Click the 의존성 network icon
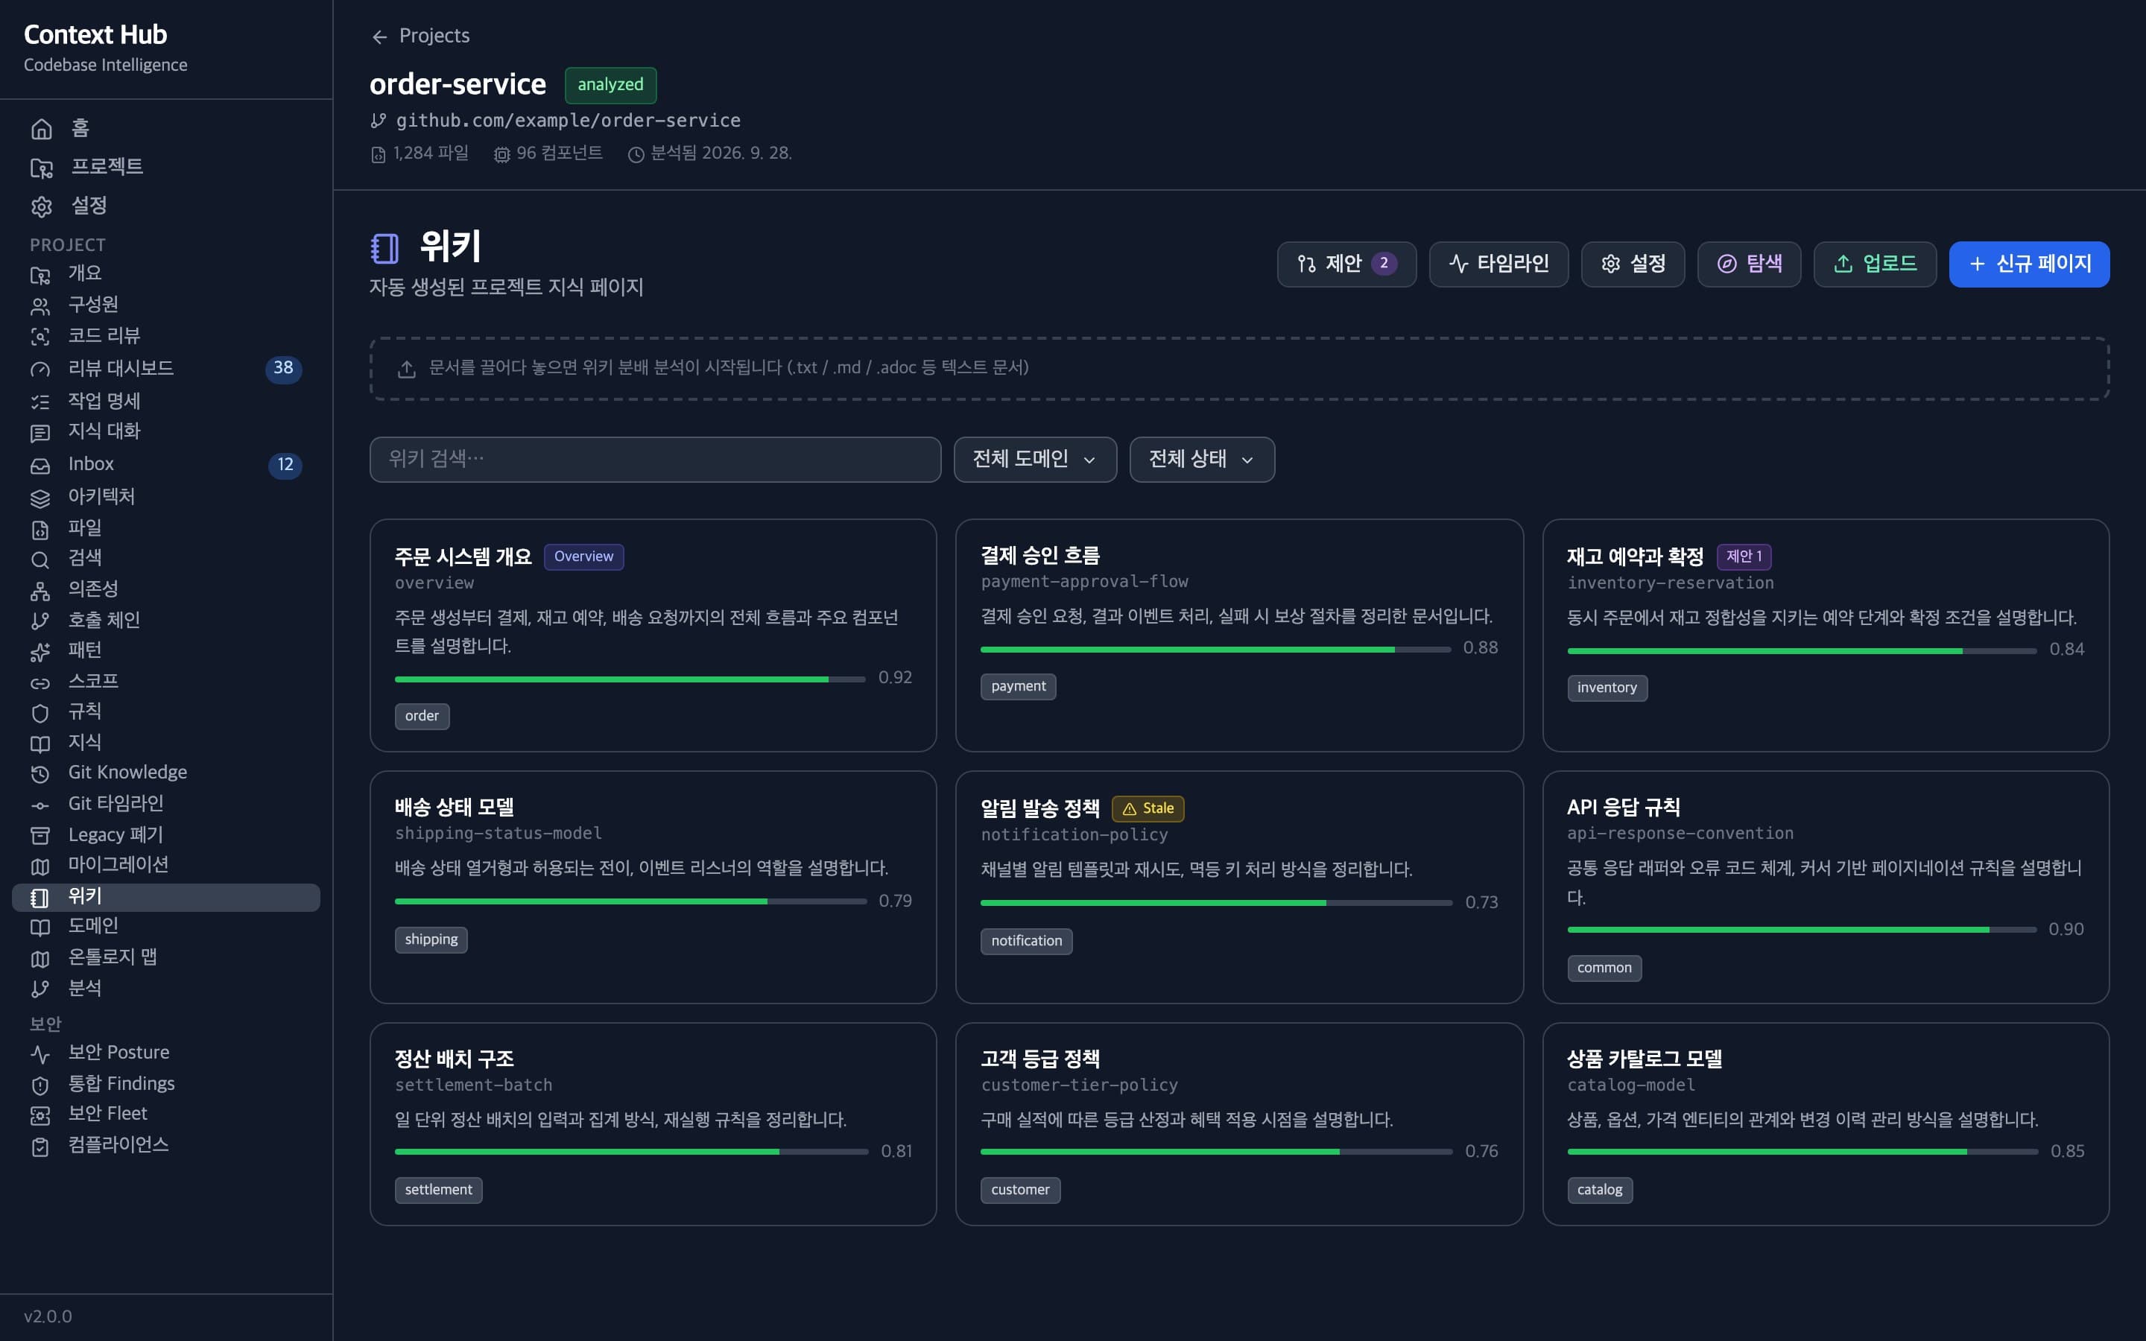Viewport: 2146px width, 1341px height. coord(40,590)
